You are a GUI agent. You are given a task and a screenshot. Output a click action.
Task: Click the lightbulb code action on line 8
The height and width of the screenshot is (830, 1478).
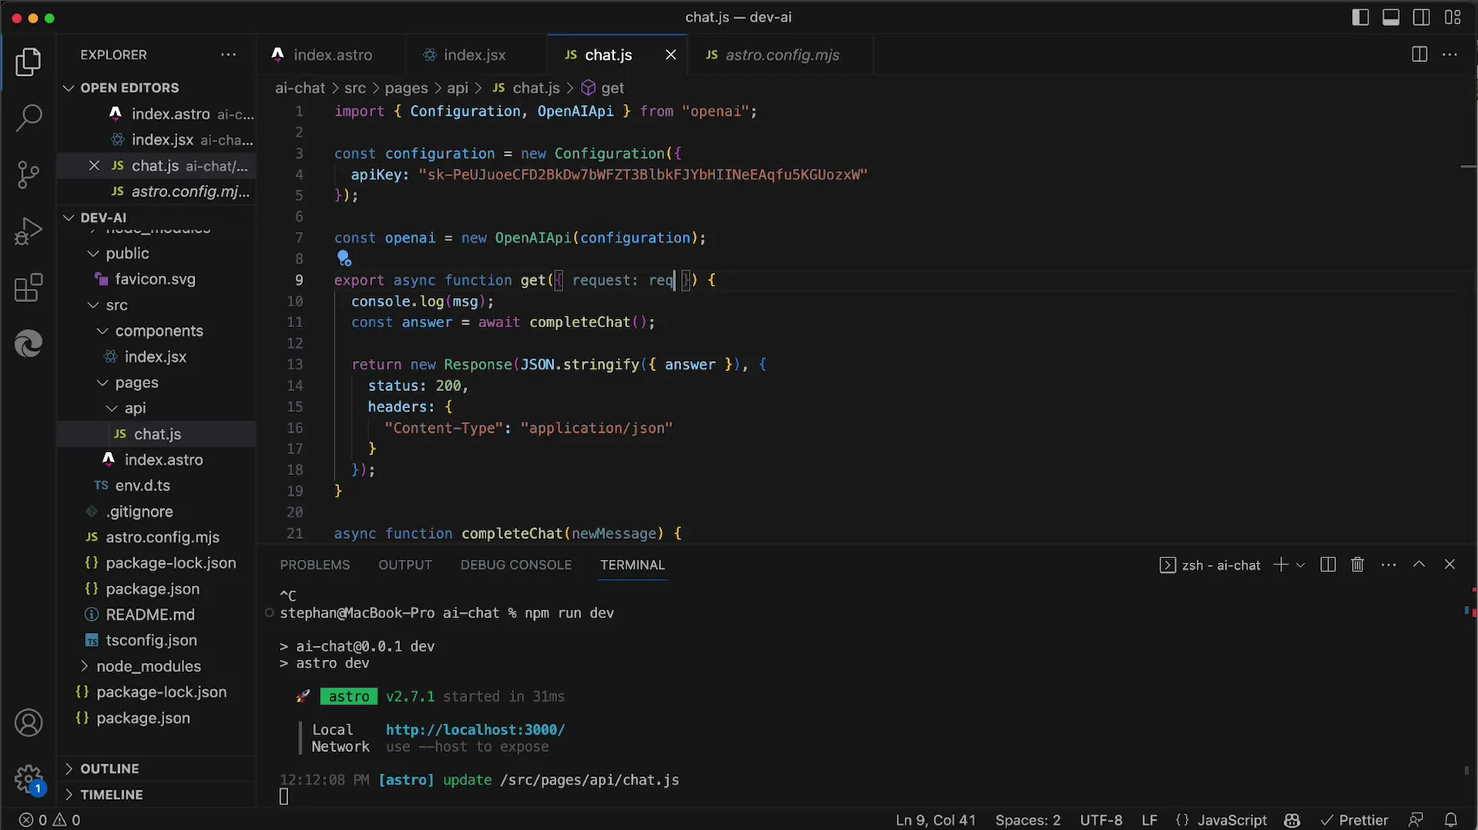pyautogui.click(x=344, y=259)
